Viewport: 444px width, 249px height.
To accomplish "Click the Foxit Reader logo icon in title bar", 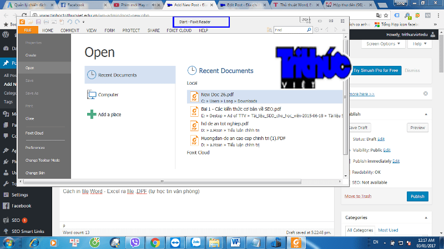I will coord(22,22).
